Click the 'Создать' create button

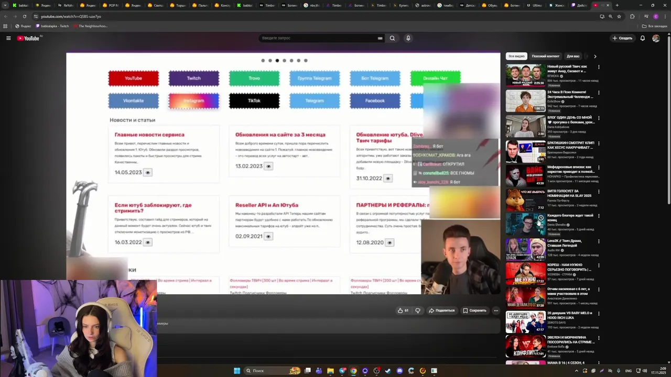622,38
